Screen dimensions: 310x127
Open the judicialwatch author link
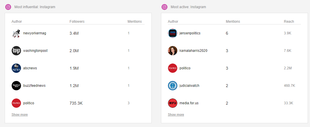click(189, 86)
